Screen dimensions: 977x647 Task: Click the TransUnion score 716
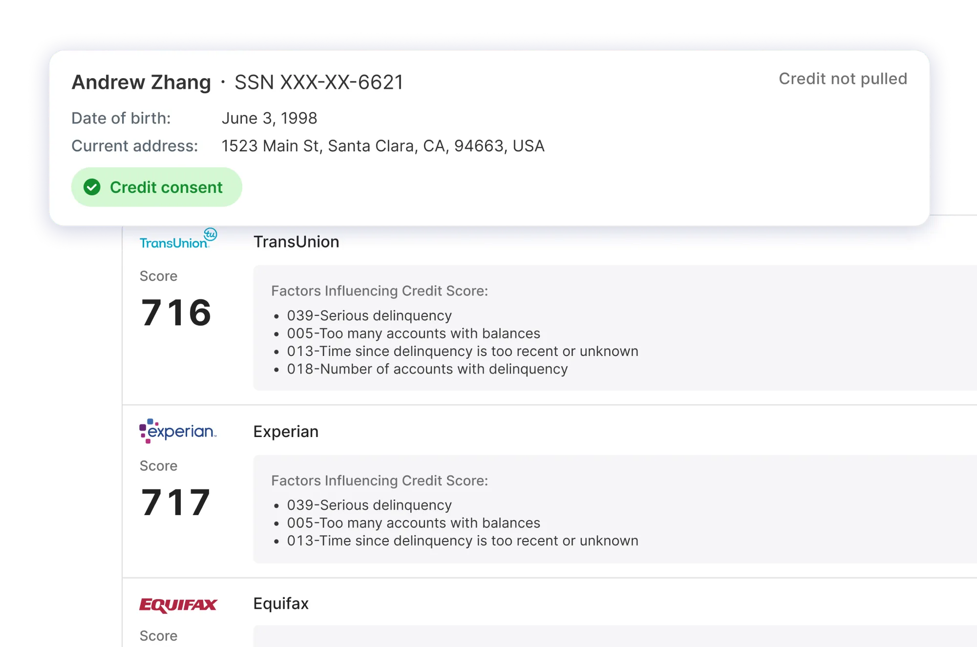coord(176,313)
